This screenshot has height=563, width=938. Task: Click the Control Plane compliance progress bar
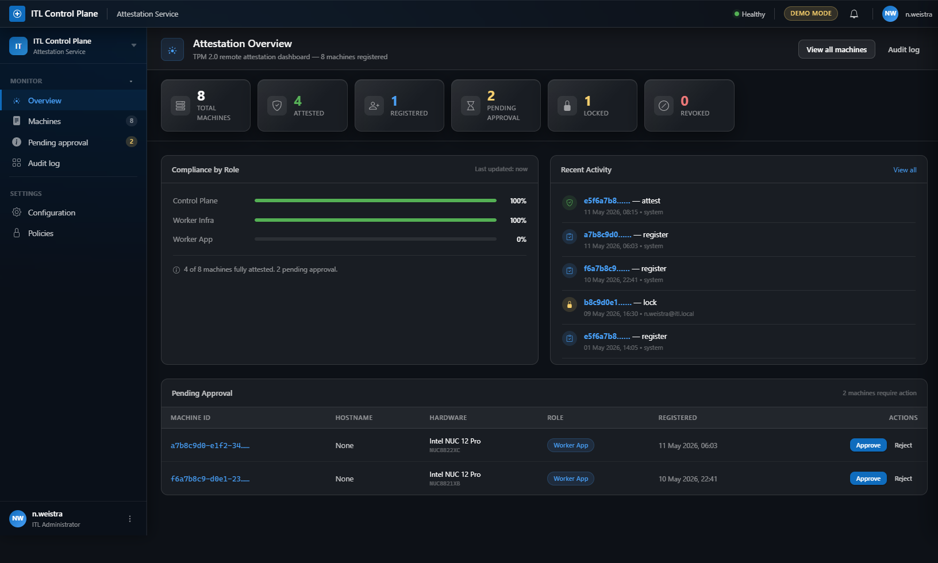375,200
